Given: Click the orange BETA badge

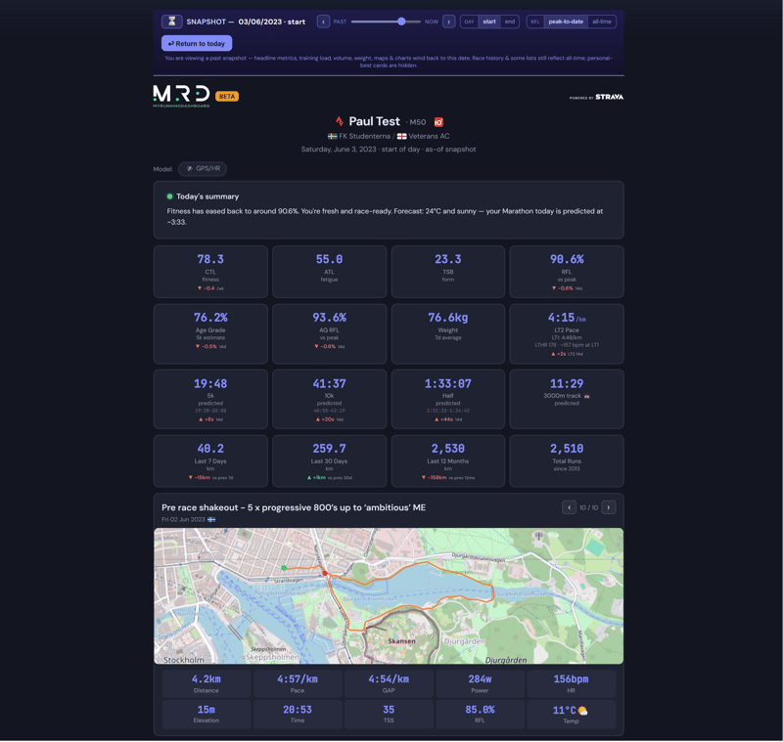Looking at the screenshot, I should pos(227,96).
